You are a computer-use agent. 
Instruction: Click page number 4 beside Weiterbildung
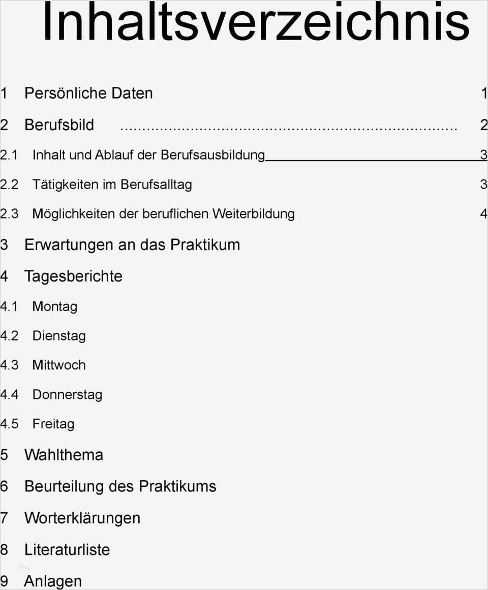click(x=483, y=214)
